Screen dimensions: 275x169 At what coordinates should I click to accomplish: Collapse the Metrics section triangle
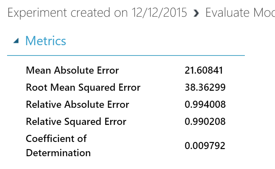(16, 41)
